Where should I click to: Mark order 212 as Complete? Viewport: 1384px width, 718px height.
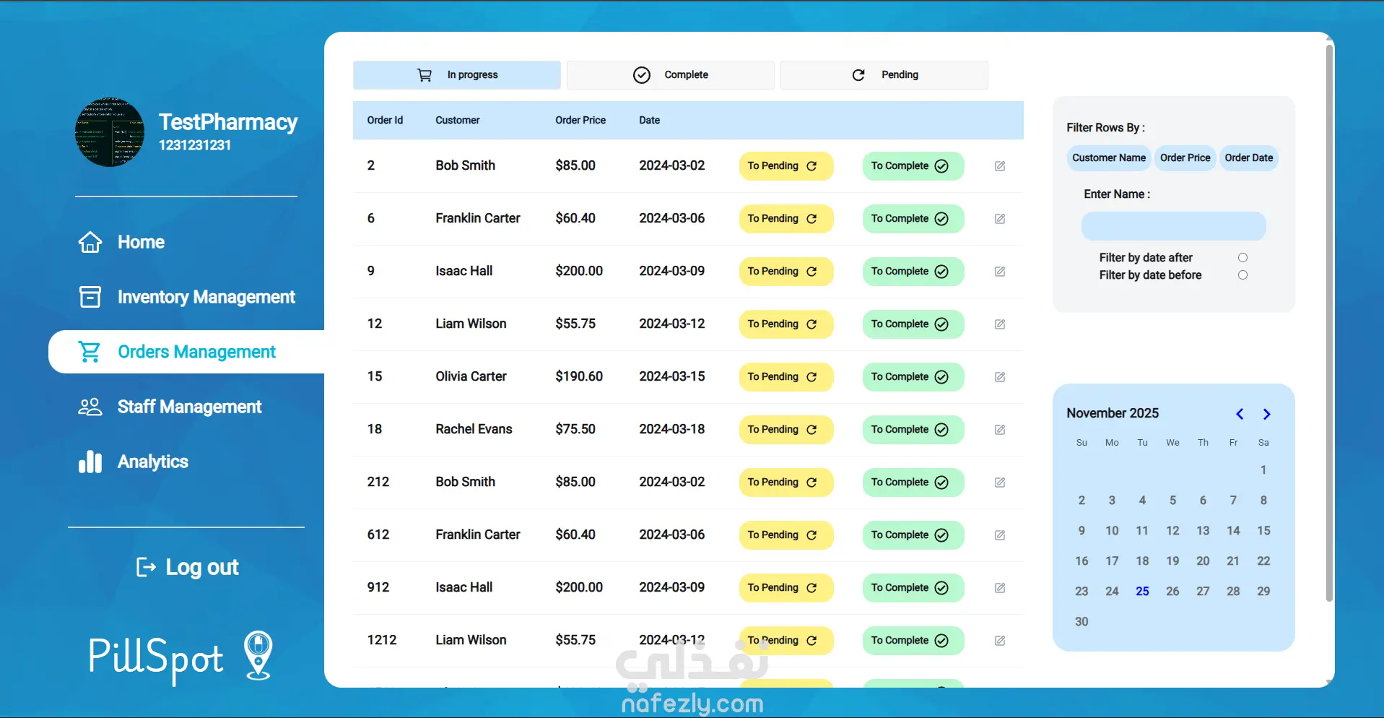913,483
